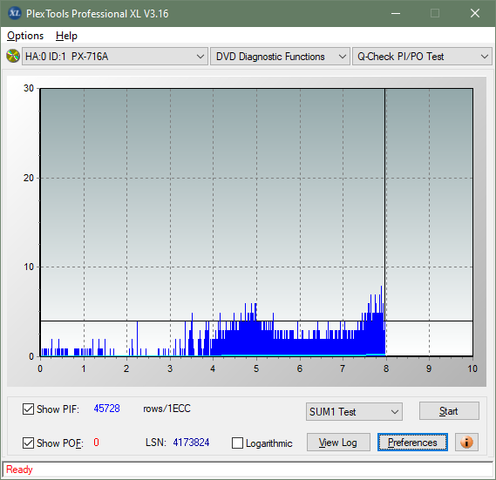Maximize the PlexTools window
The image size is (496, 480).
[435, 13]
